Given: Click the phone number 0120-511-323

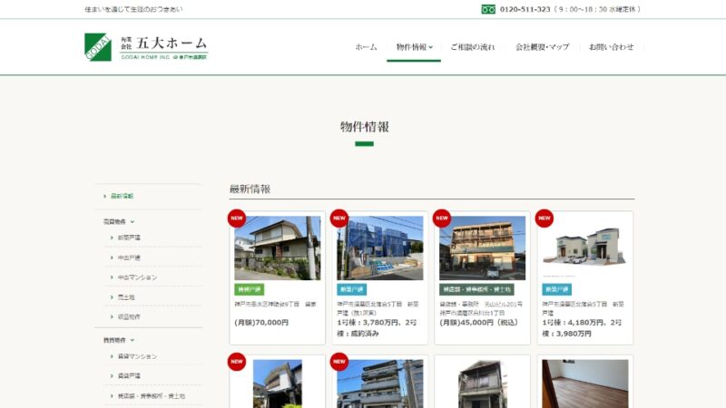Looking at the screenshot, I should tap(525, 9).
